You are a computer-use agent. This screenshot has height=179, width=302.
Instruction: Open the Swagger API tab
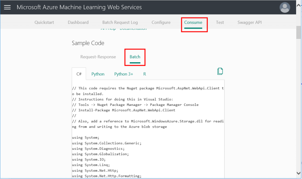(250, 22)
